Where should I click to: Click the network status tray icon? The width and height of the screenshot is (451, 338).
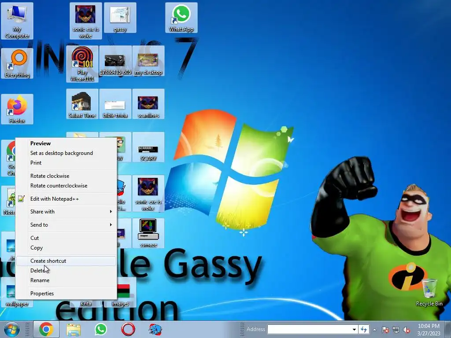point(396,330)
